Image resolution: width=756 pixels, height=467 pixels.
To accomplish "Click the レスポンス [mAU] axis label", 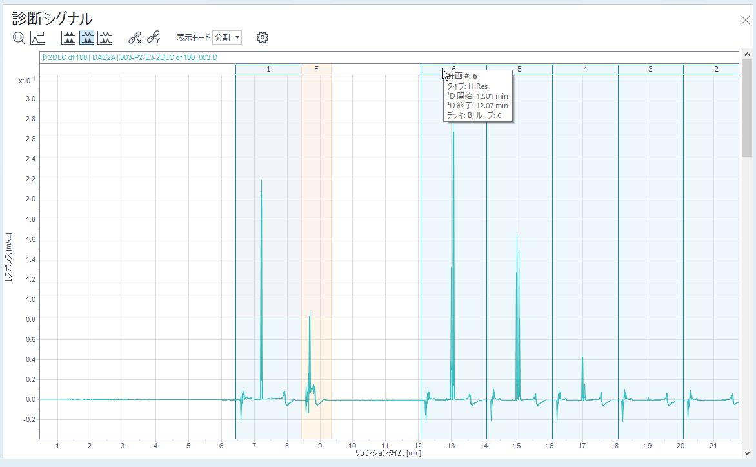I will click(8, 257).
